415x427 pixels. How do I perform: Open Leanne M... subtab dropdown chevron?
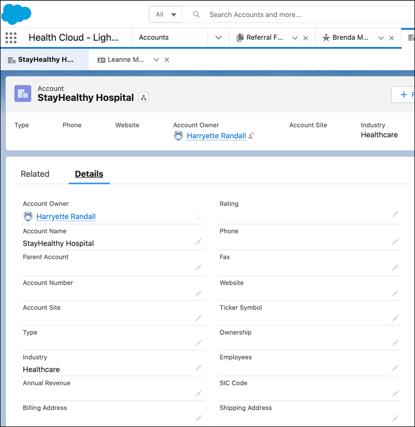(156, 60)
